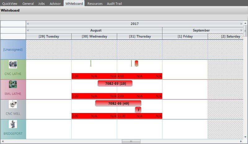Click the short job bar labeled 7
248x144 pixels.
tap(138, 110)
